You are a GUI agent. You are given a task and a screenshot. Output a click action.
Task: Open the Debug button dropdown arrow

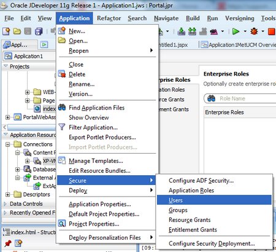click(x=263, y=31)
